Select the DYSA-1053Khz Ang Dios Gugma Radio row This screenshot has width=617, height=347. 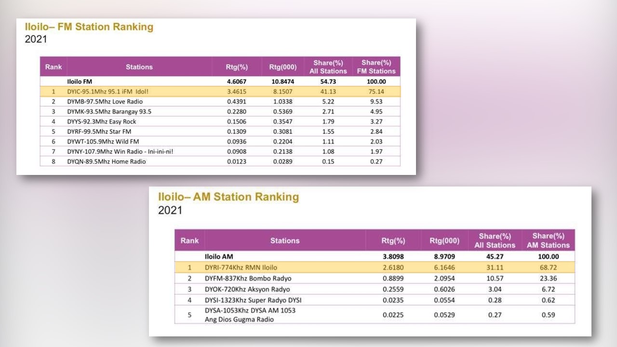tap(250, 315)
